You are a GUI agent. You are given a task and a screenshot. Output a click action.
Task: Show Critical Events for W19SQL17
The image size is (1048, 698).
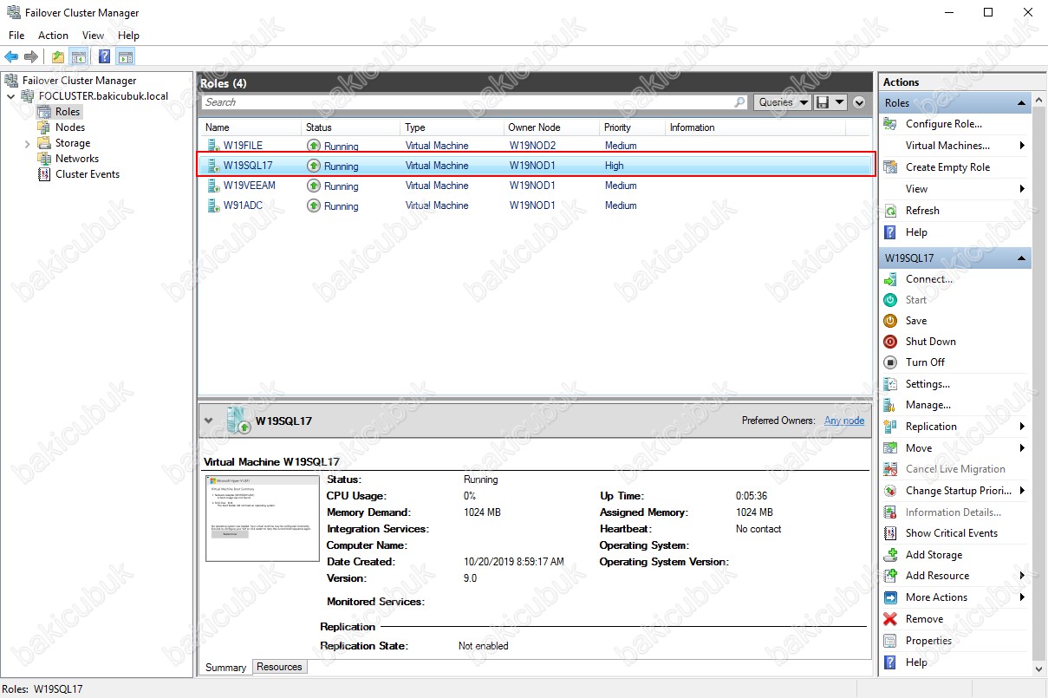pyautogui.click(x=952, y=533)
